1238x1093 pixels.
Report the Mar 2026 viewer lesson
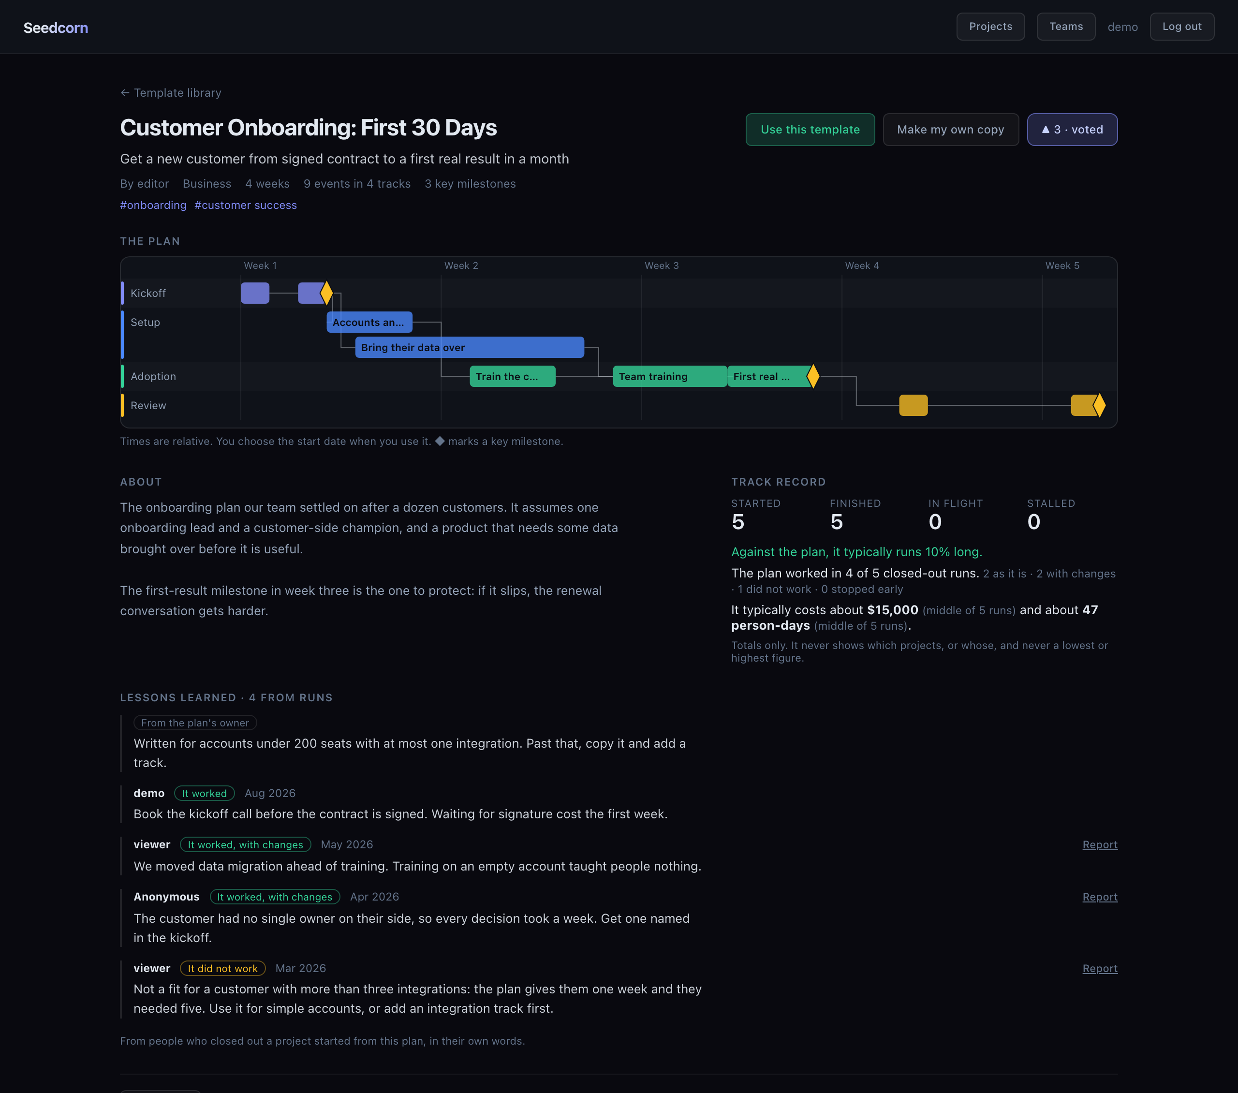pyautogui.click(x=1100, y=968)
